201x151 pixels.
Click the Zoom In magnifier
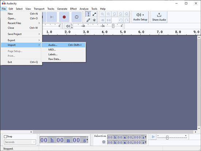[x=102, y=14]
